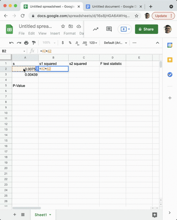Screen dimensions: 177x220
Task: Star the Untitled spreadsheet
Action: pos(63,26)
